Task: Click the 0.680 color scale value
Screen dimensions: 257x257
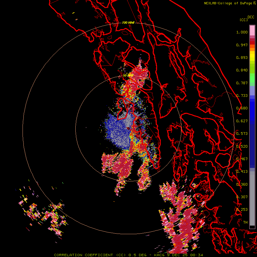Action: point(242,108)
